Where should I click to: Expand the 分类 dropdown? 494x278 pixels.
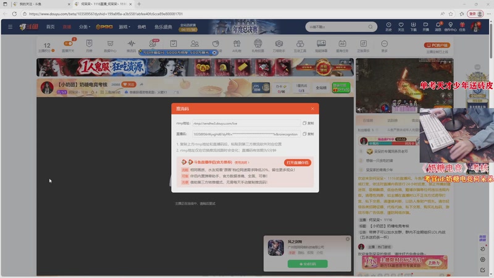pos(85,27)
